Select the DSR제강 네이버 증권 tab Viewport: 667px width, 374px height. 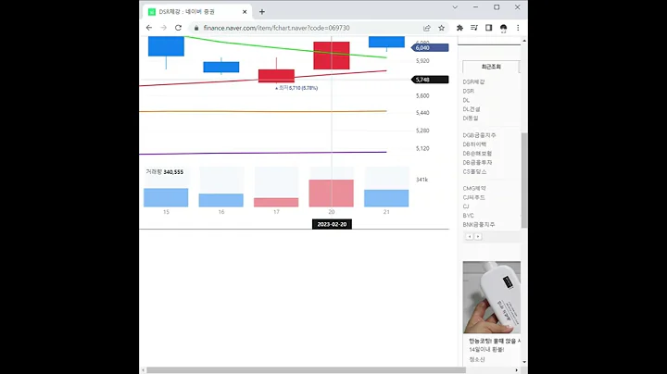coord(197,12)
